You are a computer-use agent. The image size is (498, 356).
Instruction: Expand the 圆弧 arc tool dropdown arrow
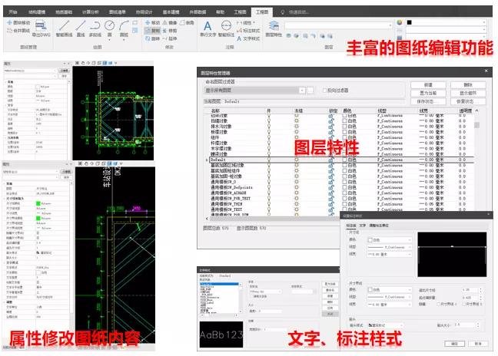point(124,40)
